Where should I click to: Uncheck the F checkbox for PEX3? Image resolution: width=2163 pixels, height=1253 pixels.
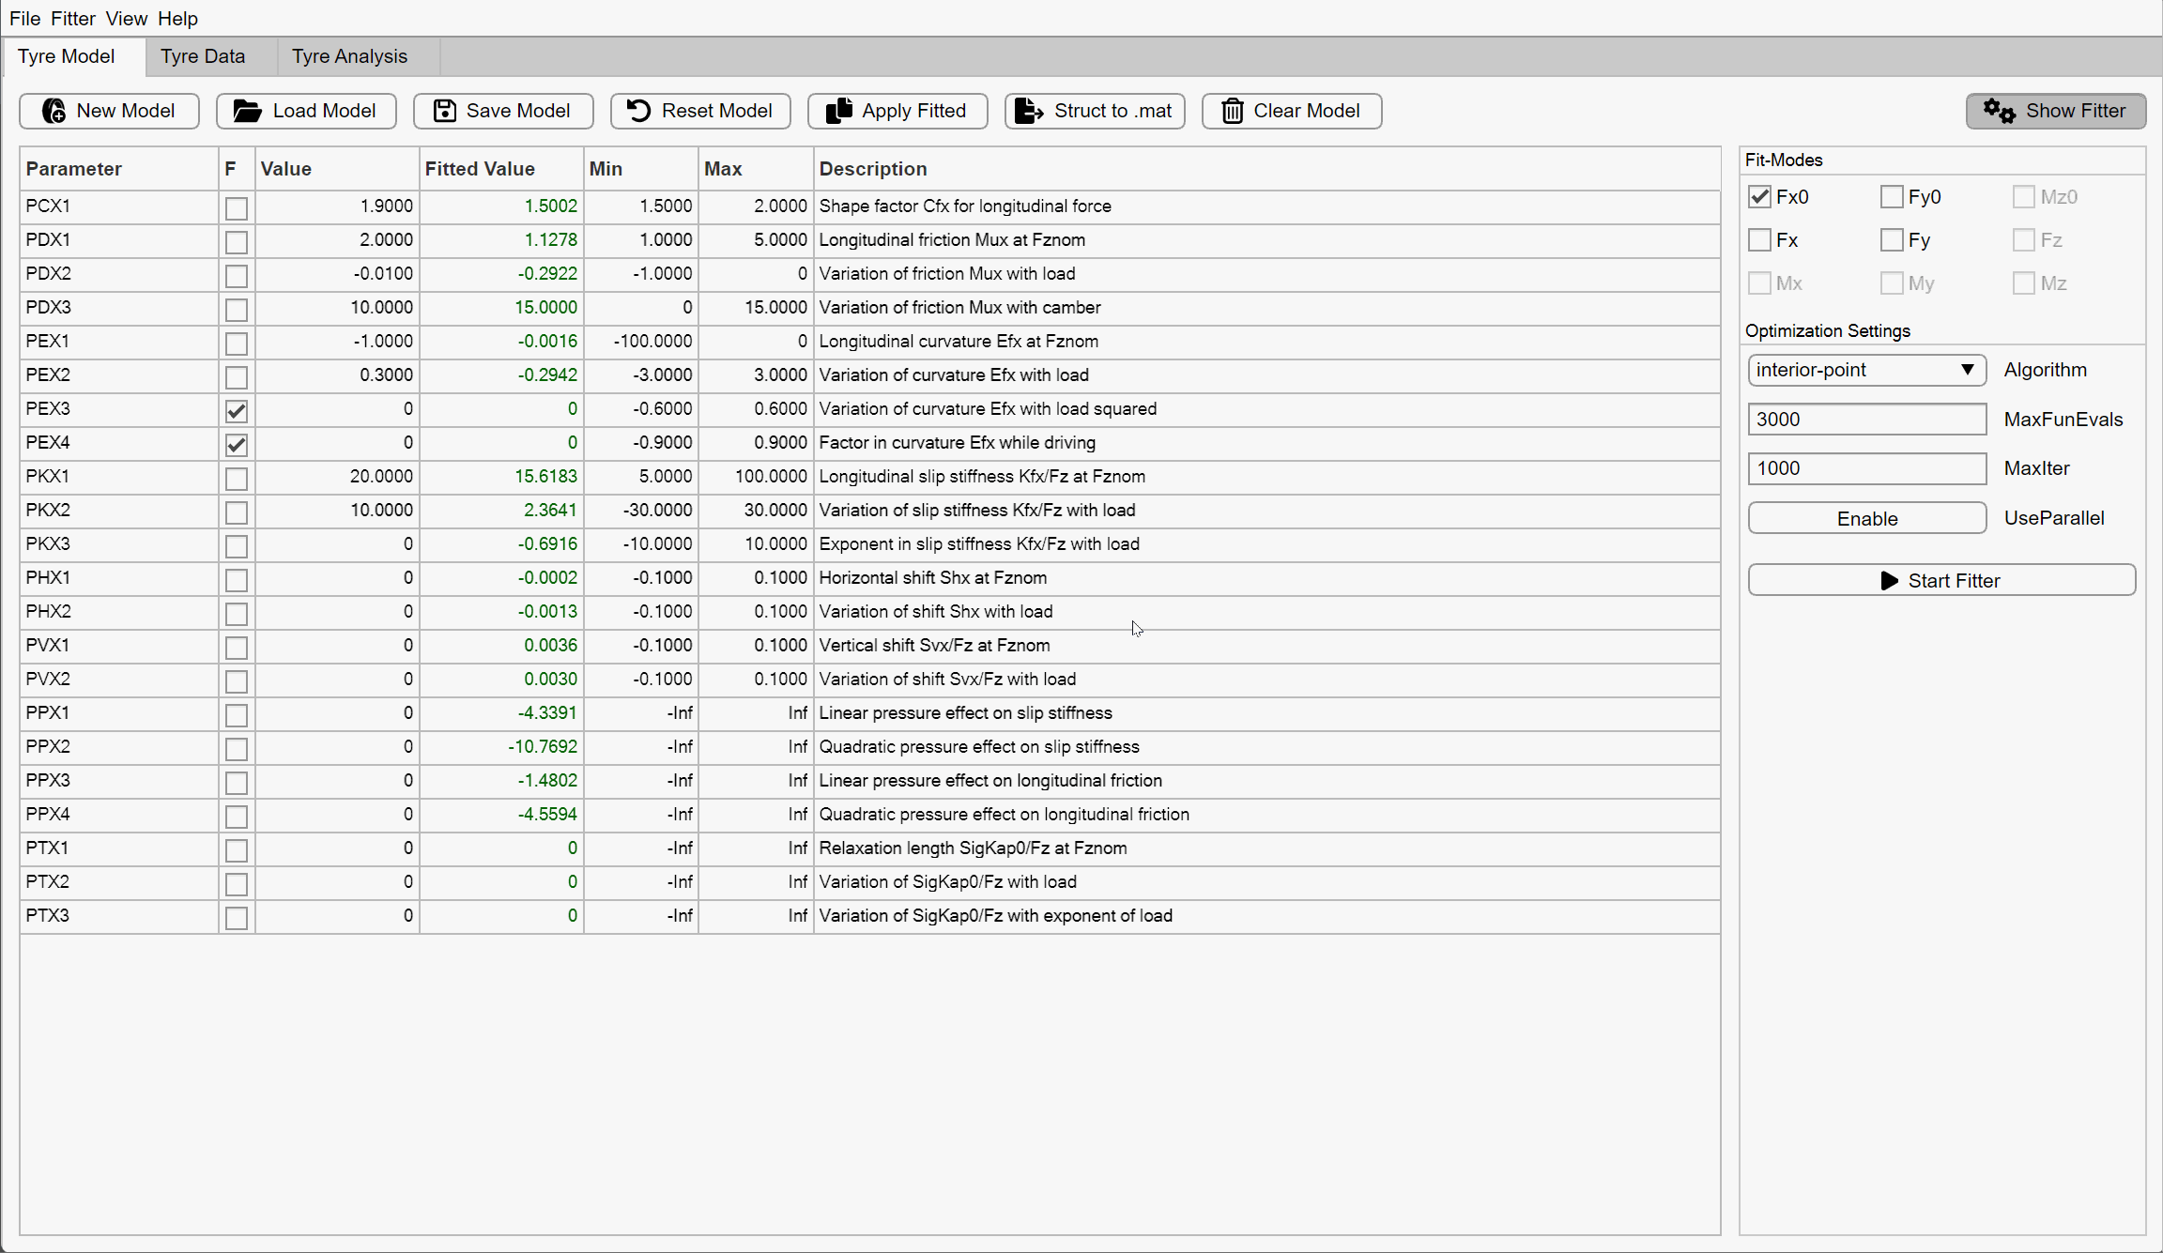pyautogui.click(x=236, y=410)
